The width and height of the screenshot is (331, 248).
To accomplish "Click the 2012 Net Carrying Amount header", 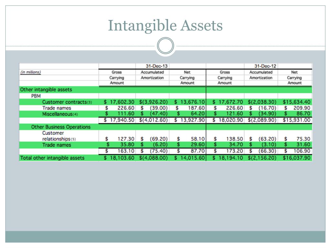I will tap(294, 77).
